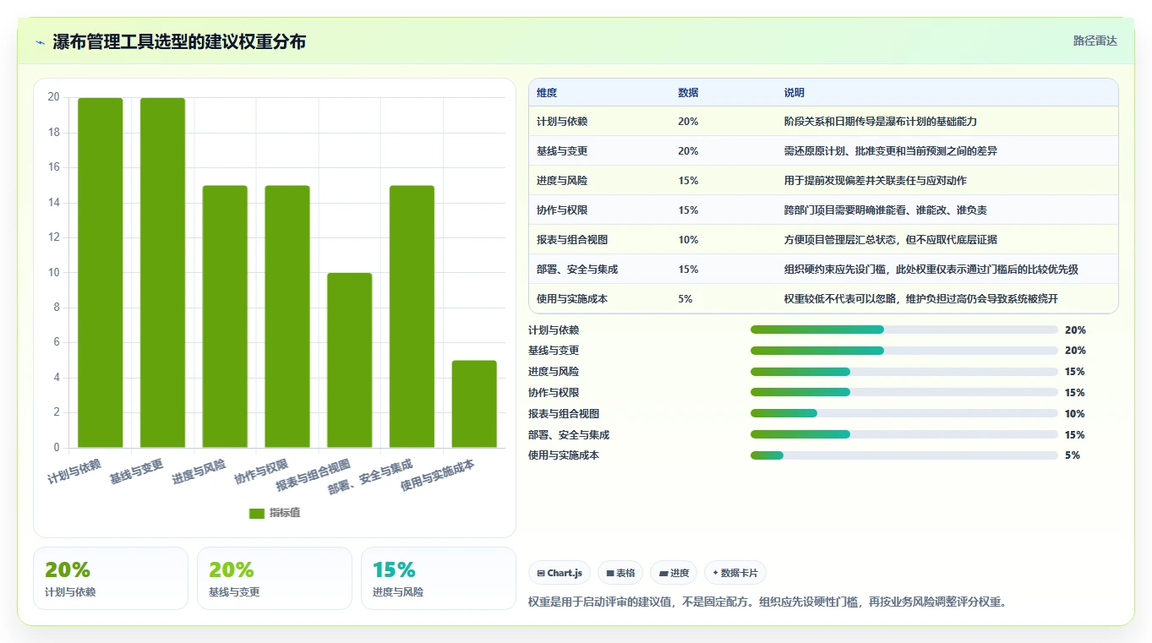Click the 计划与依赖 bar in the chart

101,273
